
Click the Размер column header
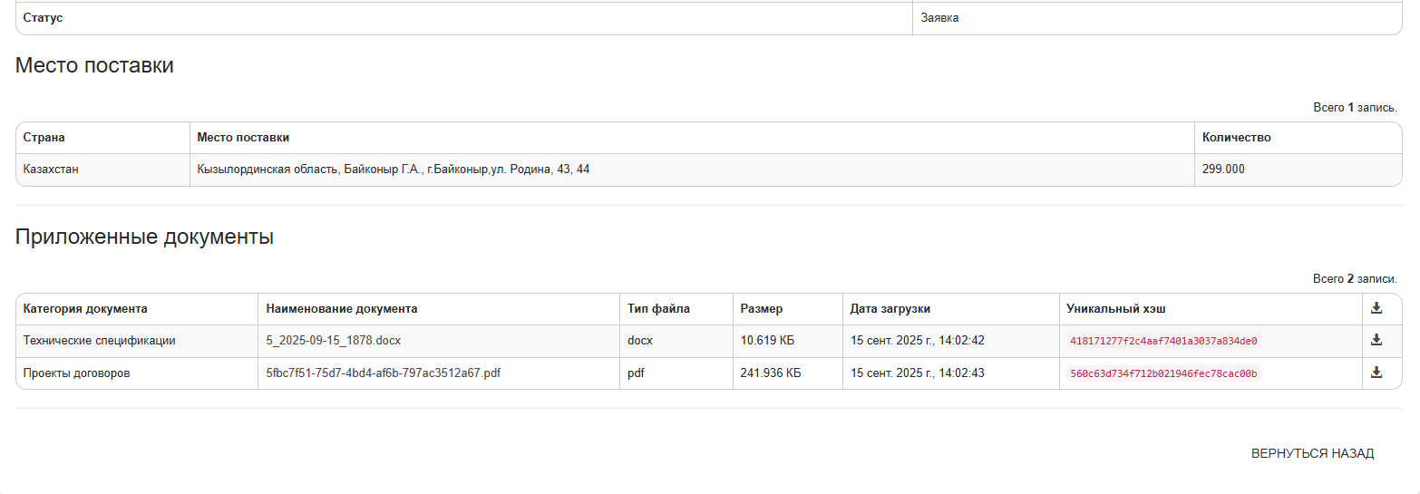pyautogui.click(x=762, y=309)
